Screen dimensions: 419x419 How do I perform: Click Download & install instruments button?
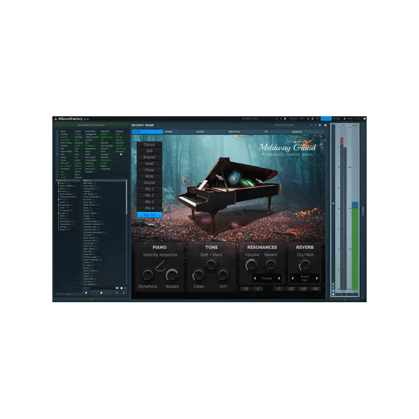pyautogui.click(x=91, y=125)
